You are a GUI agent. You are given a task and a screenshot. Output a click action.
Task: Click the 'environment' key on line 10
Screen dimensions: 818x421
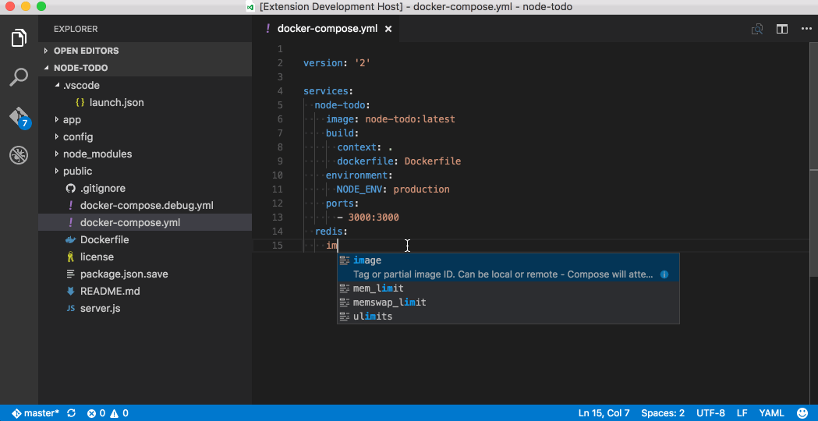[x=357, y=175]
